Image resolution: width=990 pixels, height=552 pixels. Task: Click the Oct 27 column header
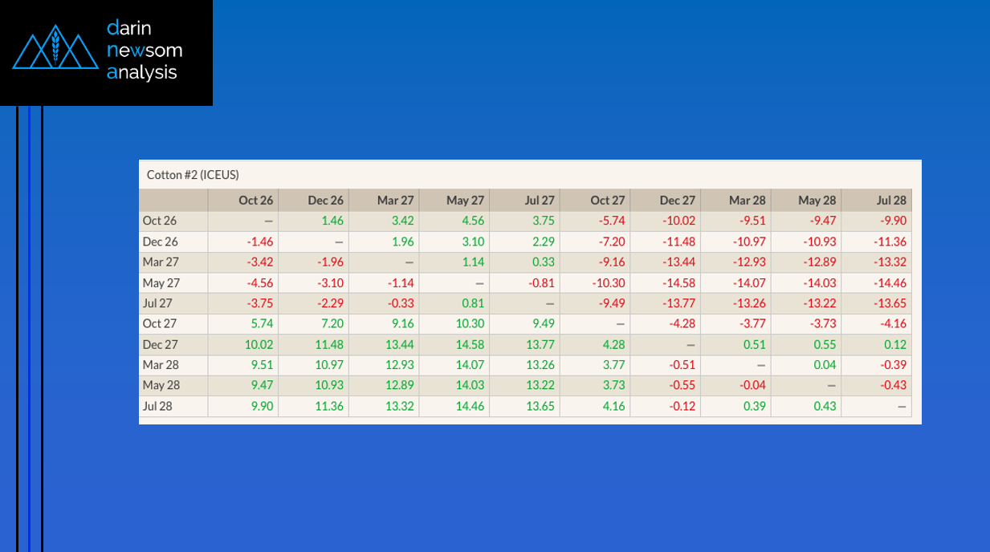click(608, 200)
